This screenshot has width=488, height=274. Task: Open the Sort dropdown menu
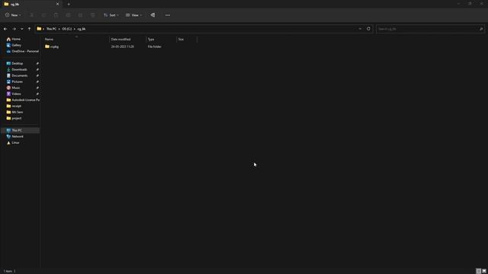[111, 15]
